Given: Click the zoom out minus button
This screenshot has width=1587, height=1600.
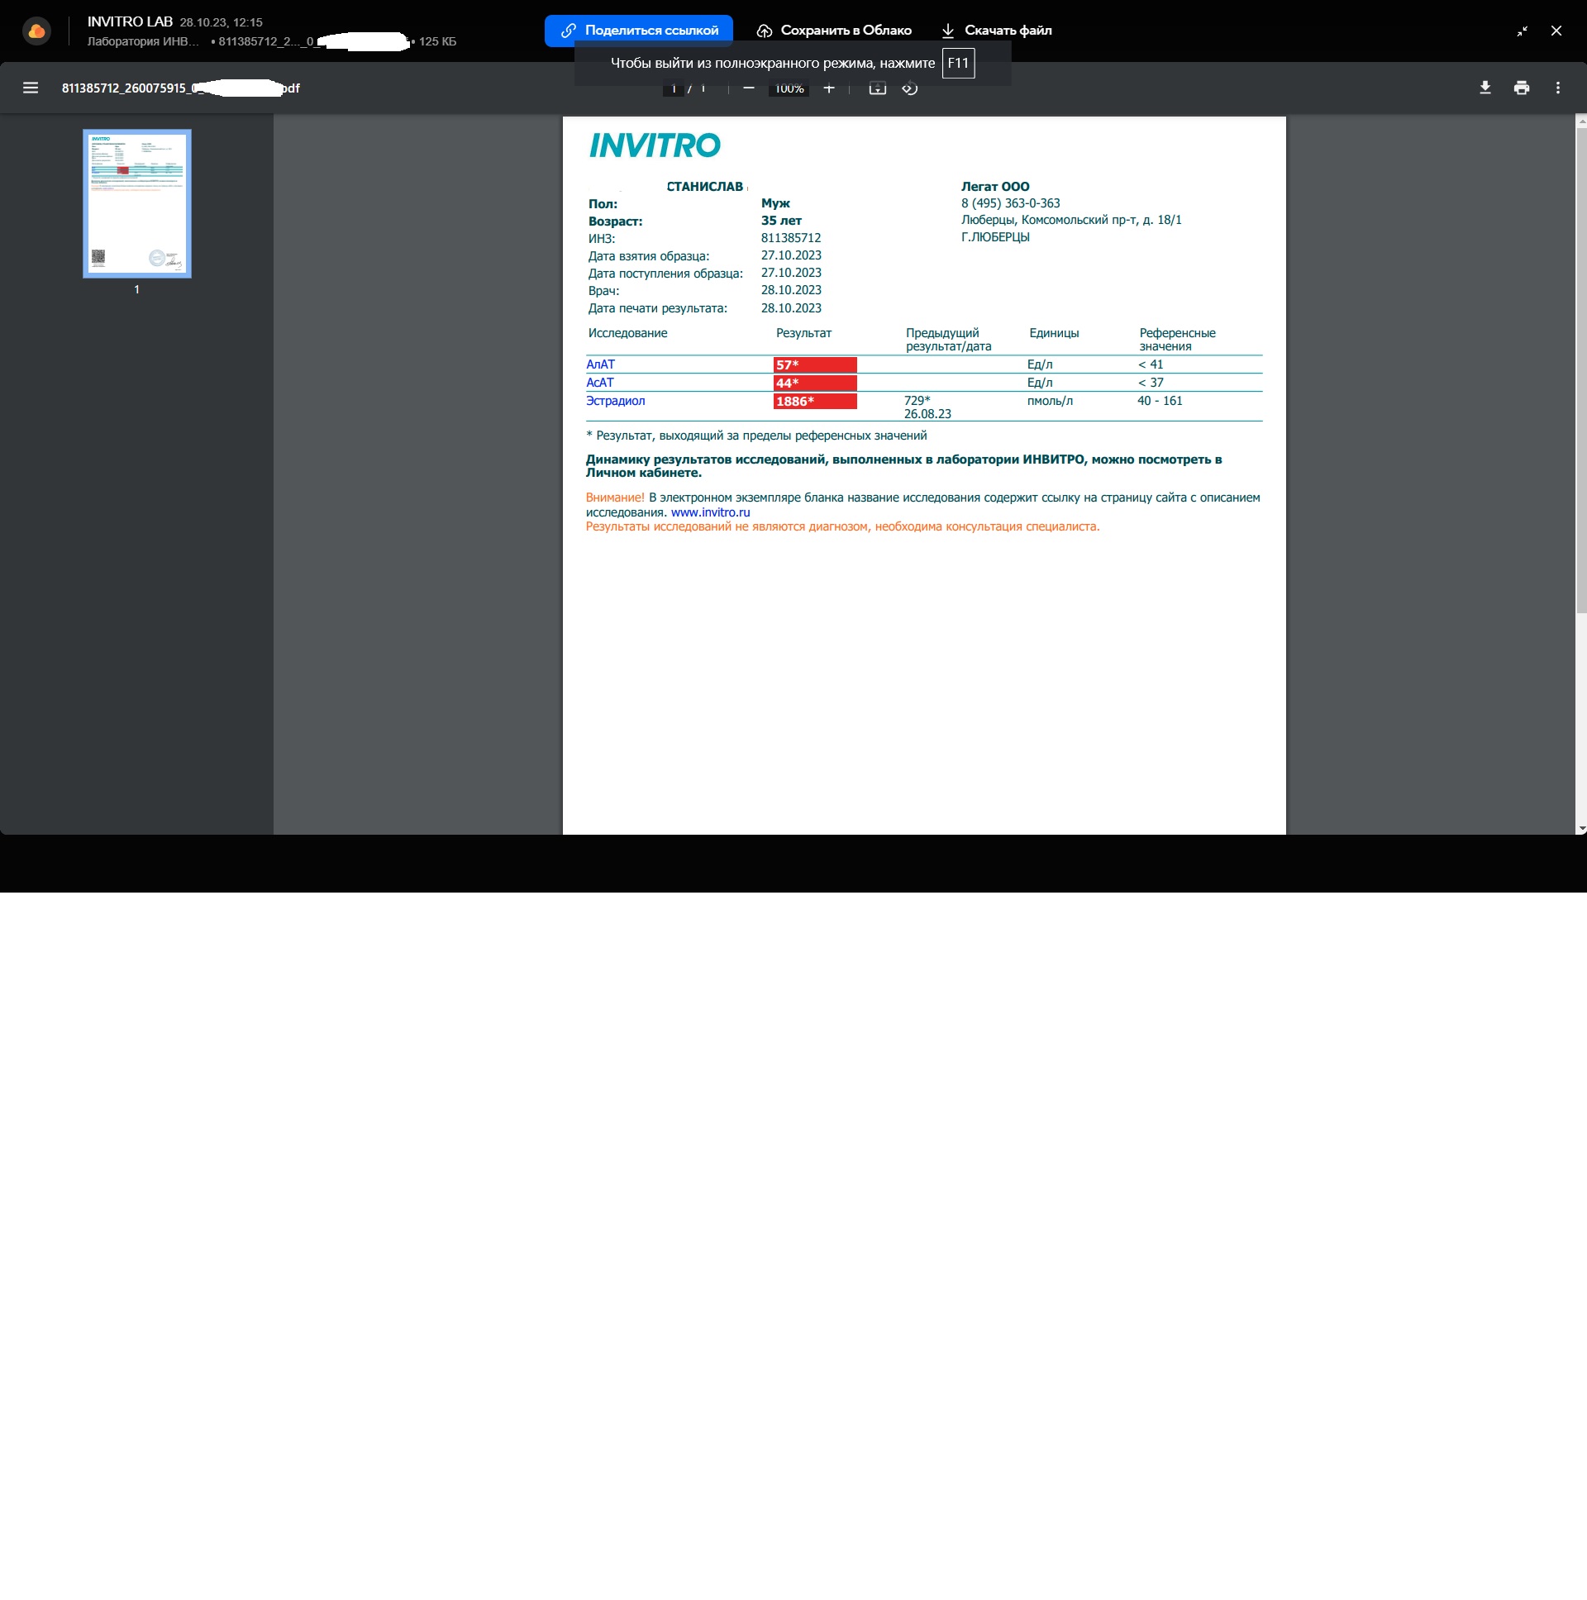Looking at the screenshot, I should (x=749, y=88).
